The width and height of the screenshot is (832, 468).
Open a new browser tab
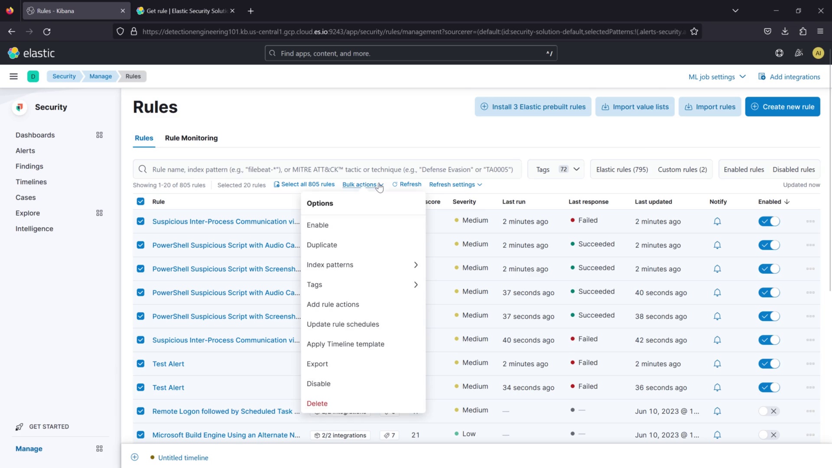tap(250, 11)
